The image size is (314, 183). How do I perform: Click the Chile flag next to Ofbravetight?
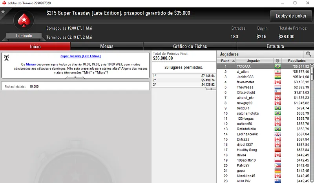(x=277, y=93)
